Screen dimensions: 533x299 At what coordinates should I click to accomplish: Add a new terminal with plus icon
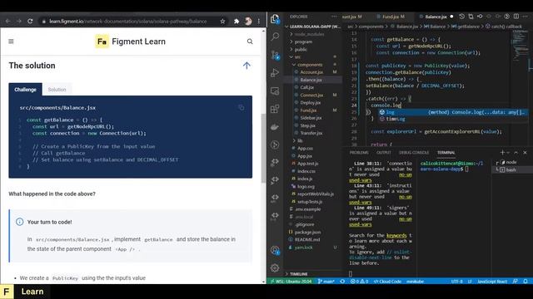502,153
